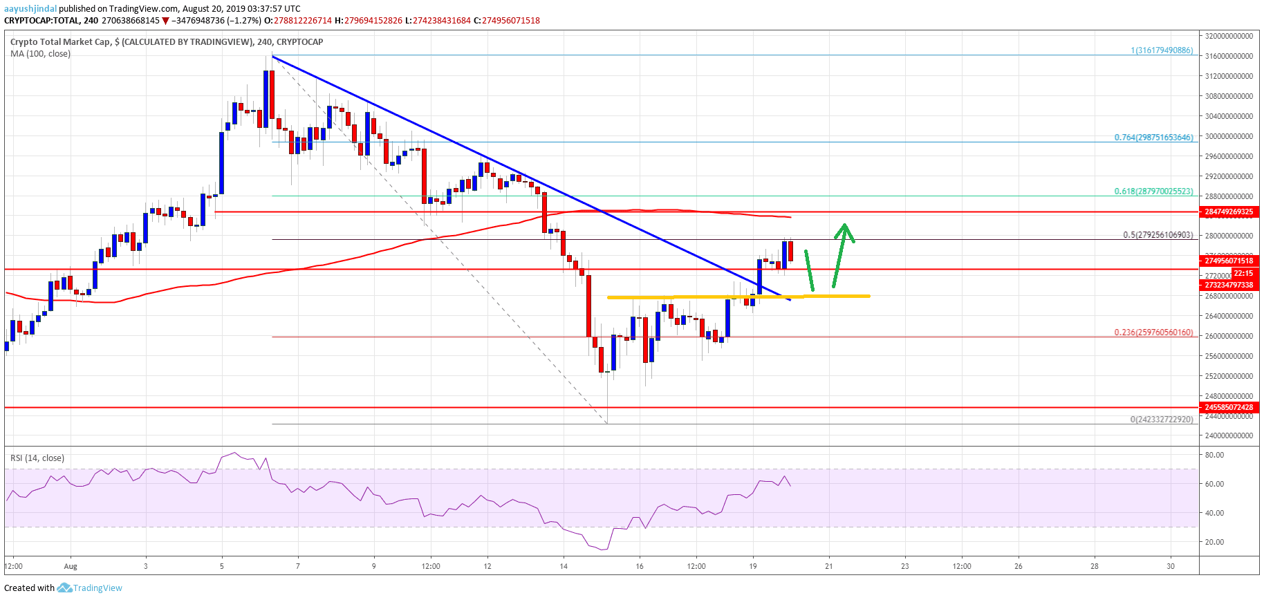Click the low value L:274238431684 in header
Image resolution: width=1264 pixels, height=600 pixels.
(x=438, y=21)
